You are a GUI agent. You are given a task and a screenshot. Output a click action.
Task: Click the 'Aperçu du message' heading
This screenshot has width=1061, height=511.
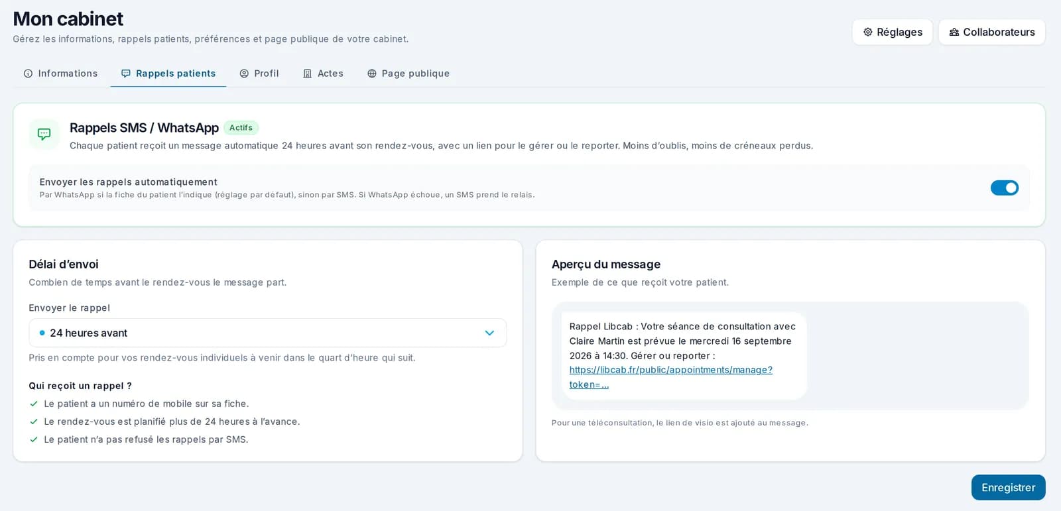pos(606,264)
